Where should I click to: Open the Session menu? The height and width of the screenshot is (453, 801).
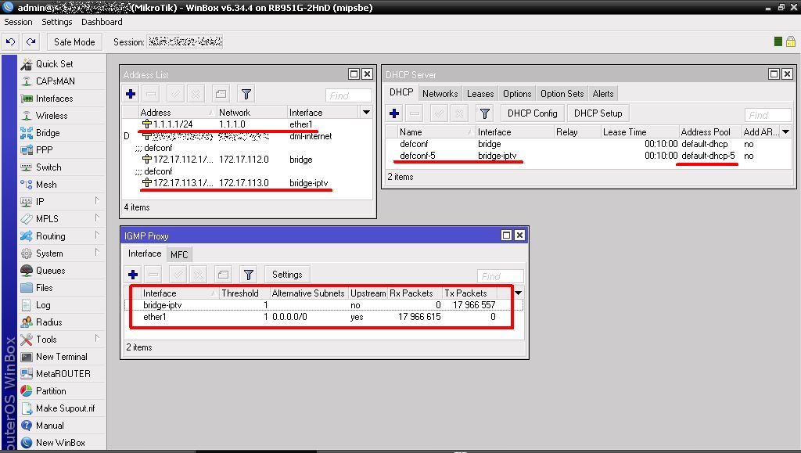pyautogui.click(x=18, y=22)
